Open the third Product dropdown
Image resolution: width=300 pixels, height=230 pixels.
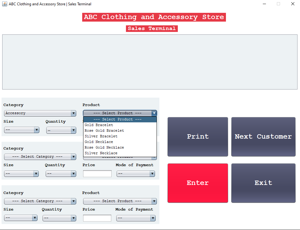click(120, 201)
